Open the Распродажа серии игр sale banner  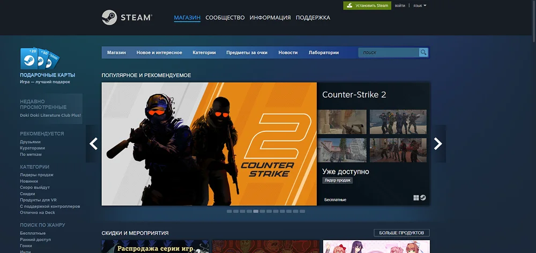pyautogui.click(x=155, y=247)
